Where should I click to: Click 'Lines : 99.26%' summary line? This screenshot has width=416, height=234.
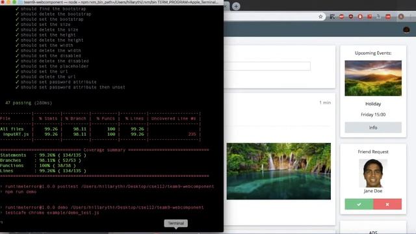43,171
